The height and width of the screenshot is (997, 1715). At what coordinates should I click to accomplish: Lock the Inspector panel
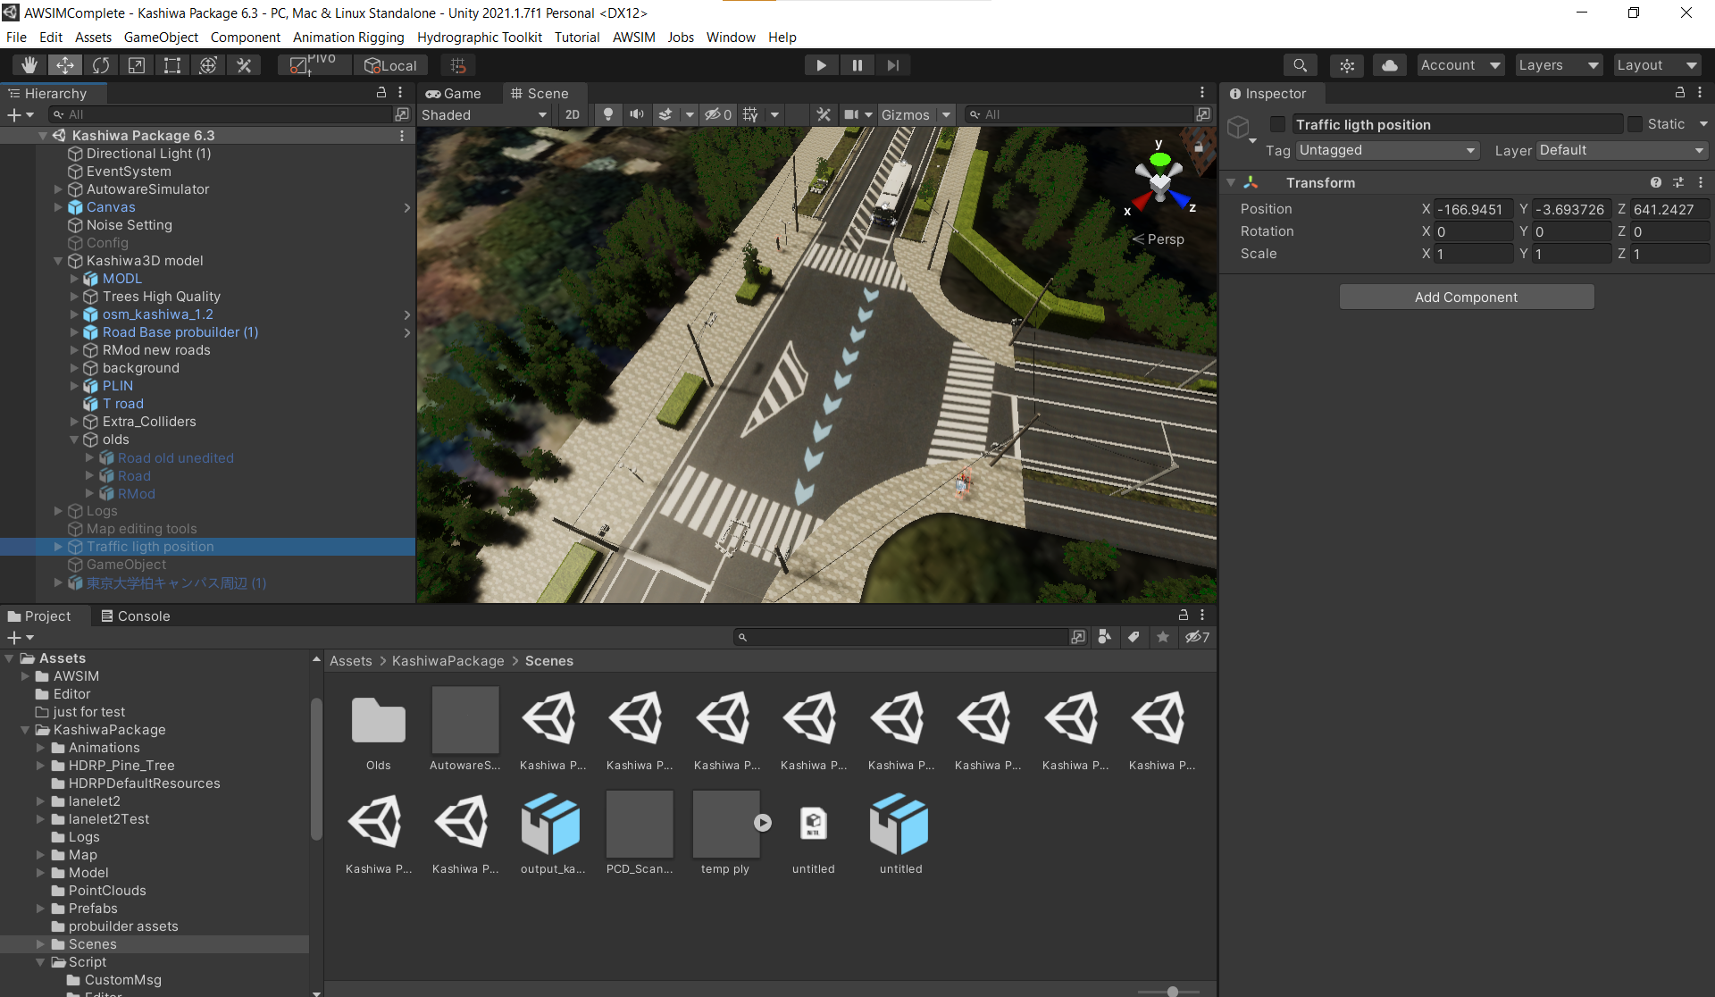tap(1679, 93)
